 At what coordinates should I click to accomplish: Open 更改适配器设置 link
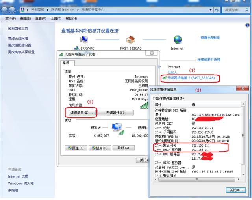pos(20,45)
